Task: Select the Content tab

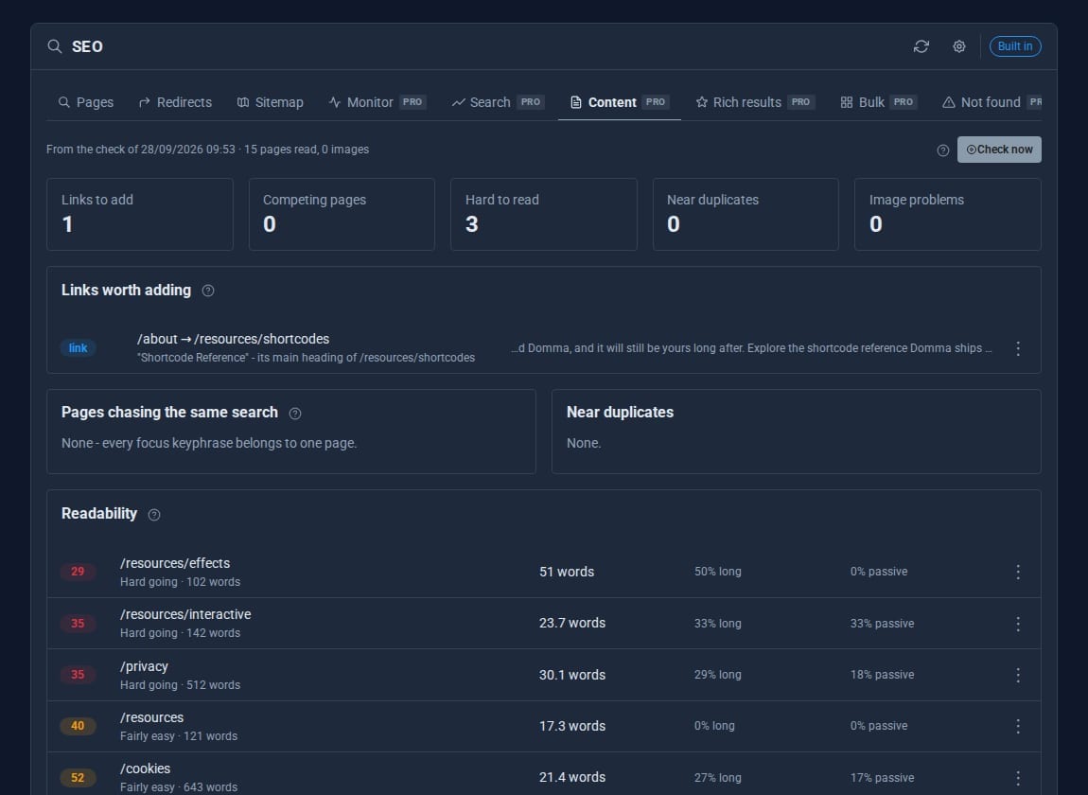Action: point(618,102)
